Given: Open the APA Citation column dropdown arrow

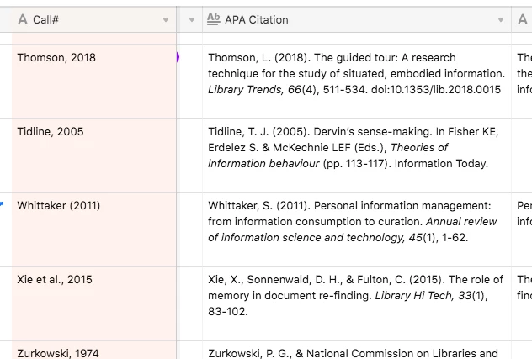Looking at the screenshot, I should coord(501,20).
